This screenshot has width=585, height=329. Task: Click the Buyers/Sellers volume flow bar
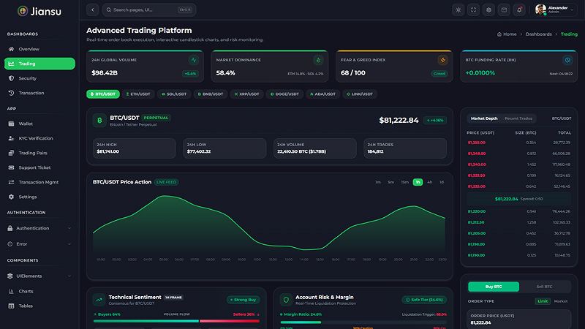[176, 321]
